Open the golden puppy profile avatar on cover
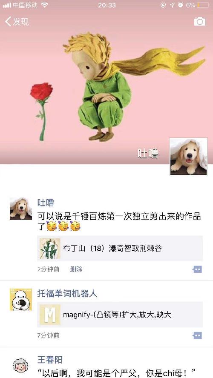Viewport: 213px width, 378px height. pos(188,157)
